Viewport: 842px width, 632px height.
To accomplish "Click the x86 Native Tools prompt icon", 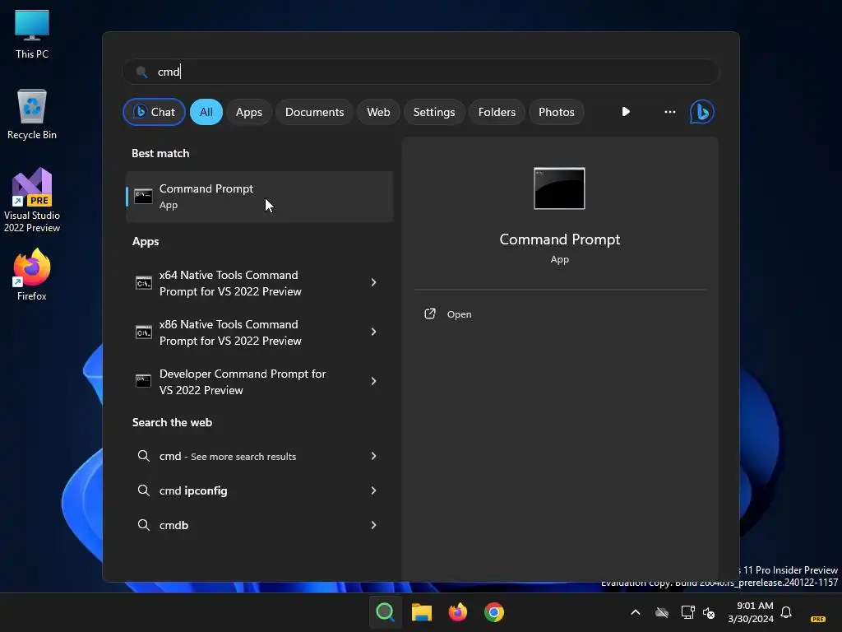I will click(143, 332).
